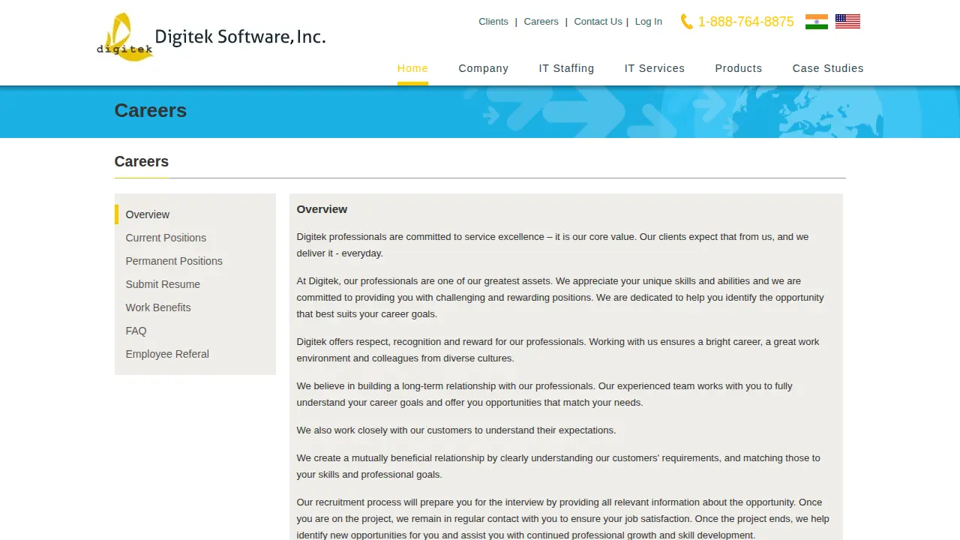The image size is (960, 540).
Task: Open FAQ in the careers sidebar
Action: 136,331
